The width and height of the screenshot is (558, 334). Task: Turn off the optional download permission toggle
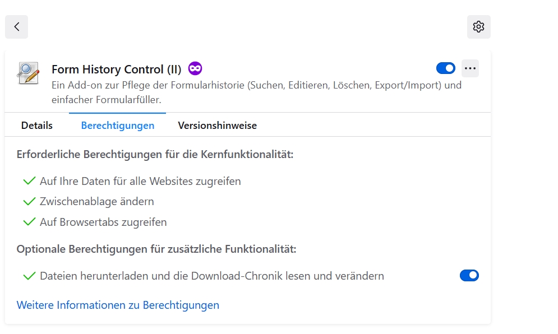pyautogui.click(x=469, y=275)
